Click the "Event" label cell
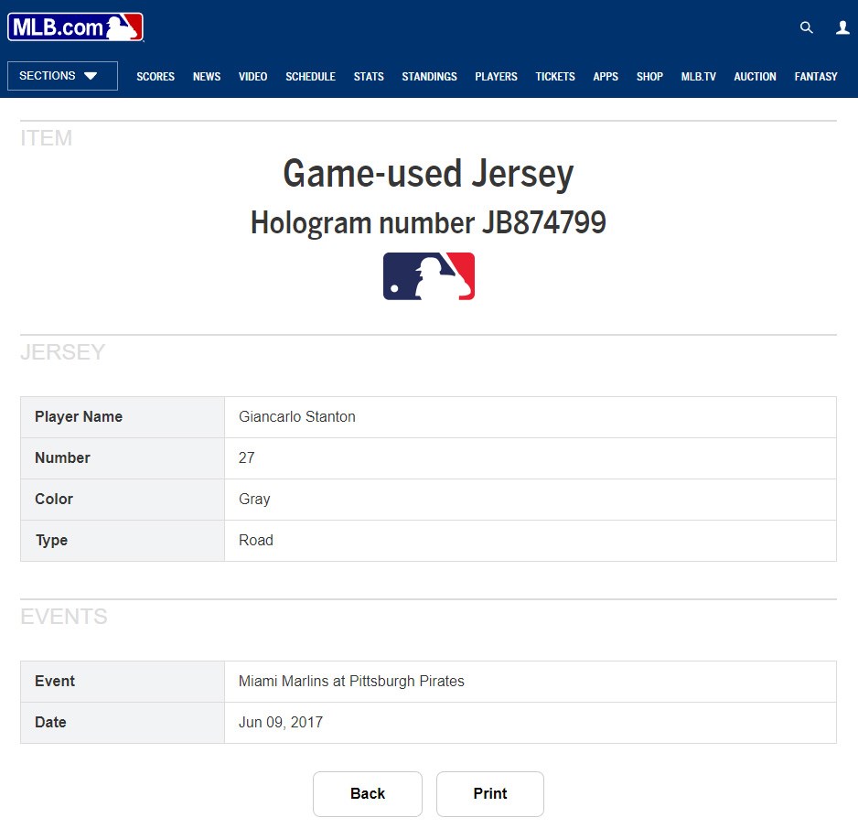858x839 pixels. (x=123, y=682)
